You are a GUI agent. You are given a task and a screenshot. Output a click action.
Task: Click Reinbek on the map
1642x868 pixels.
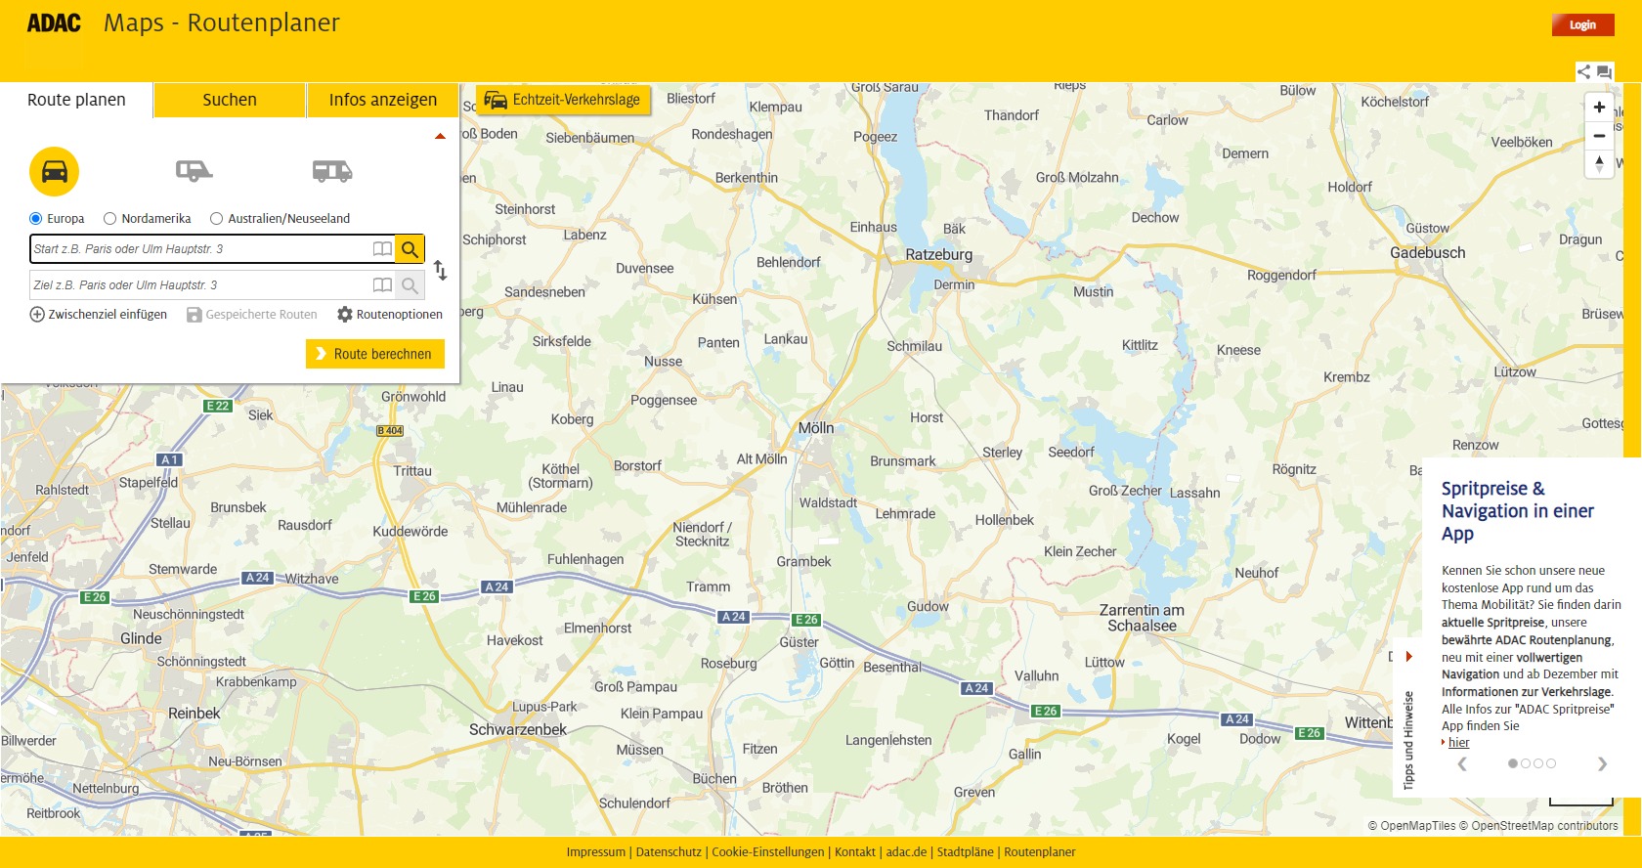coord(194,714)
